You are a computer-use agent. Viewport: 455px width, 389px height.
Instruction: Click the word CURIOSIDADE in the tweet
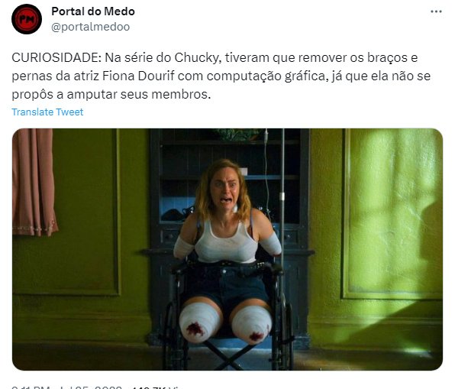tap(56, 58)
